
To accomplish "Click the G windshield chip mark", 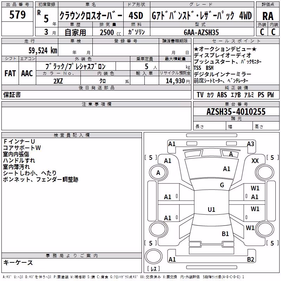I will tap(222, 185).
